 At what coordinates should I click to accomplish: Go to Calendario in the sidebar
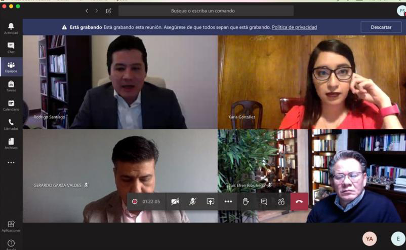tap(11, 105)
